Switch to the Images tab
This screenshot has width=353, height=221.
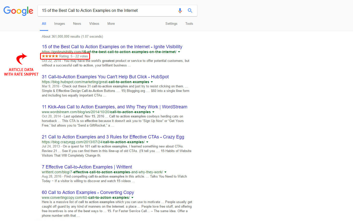tap(60, 24)
